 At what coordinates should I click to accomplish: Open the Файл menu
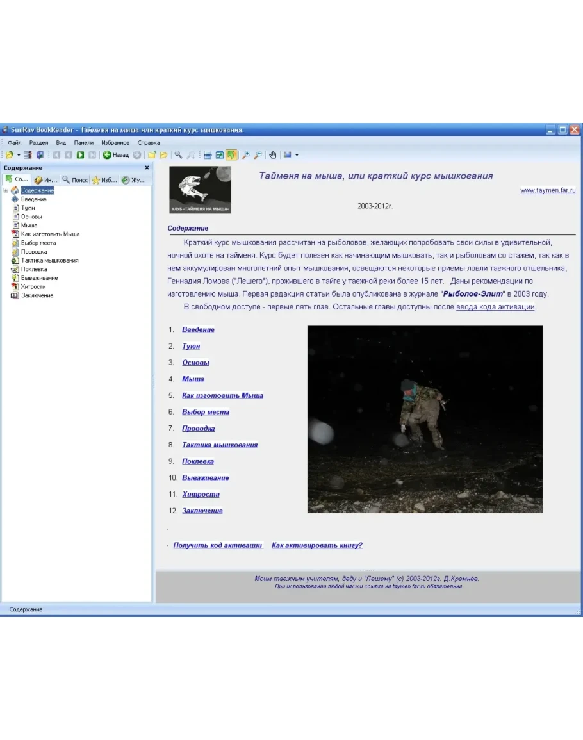coord(15,143)
